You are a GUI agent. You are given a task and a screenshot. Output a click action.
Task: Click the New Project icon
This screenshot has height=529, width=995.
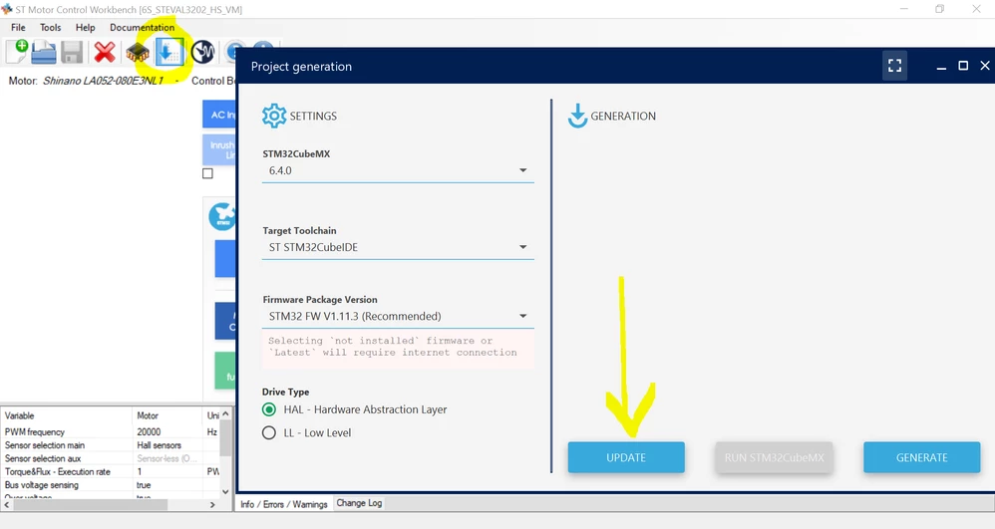pyautogui.click(x=17, y=52)
